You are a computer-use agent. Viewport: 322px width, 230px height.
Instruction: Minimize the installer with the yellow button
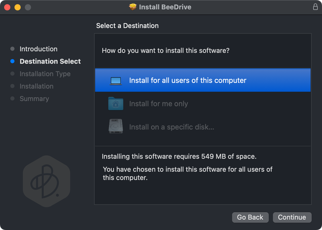(x=18, y=7)
